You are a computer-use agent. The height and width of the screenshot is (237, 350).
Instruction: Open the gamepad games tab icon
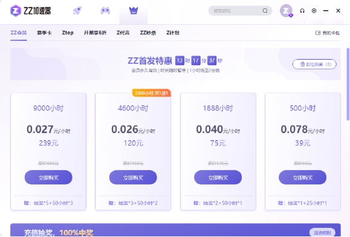(105, 10)
